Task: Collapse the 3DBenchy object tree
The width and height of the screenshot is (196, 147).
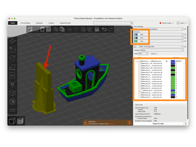Action: [136, 61]
